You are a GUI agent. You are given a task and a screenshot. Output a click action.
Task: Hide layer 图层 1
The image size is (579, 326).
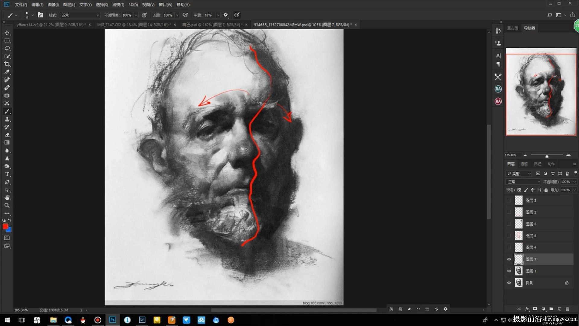[x=509, y=271]
